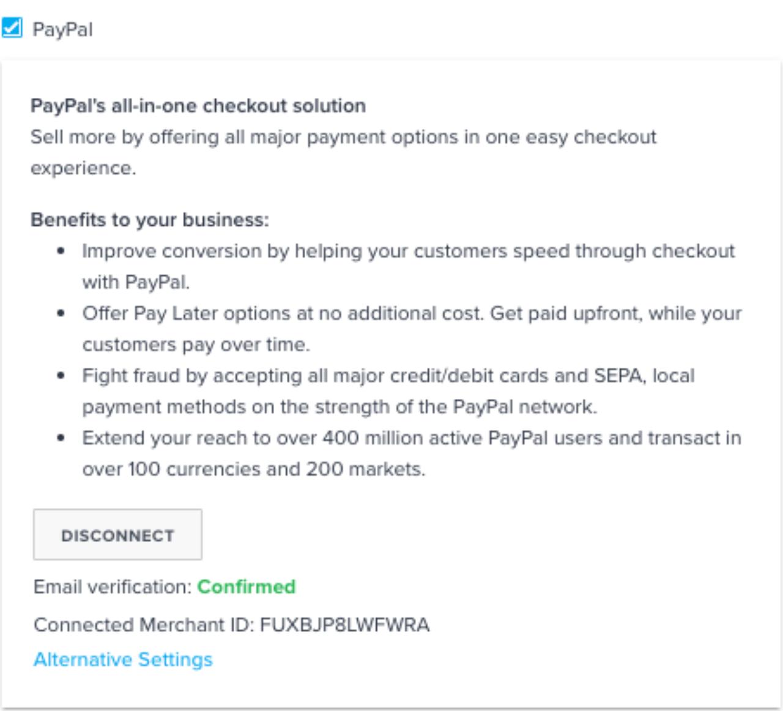Click the PayPal label text
783x711 pixels.
tap(62, 29)
